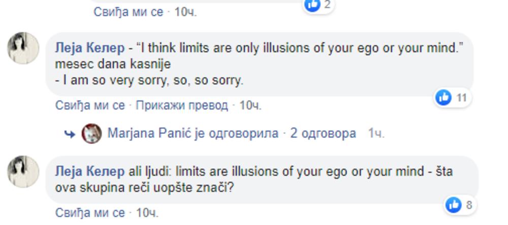The height and width of the screenshot is (225, 508).
Task: Open Леја Келер's avatar beside the 'ali ljudi' comment
Action: tap(23, 171)
